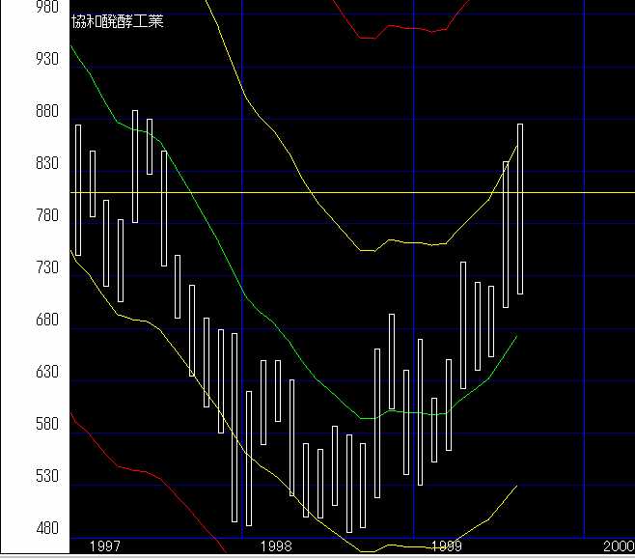Click the 830 price axis label

pos(19,164)
